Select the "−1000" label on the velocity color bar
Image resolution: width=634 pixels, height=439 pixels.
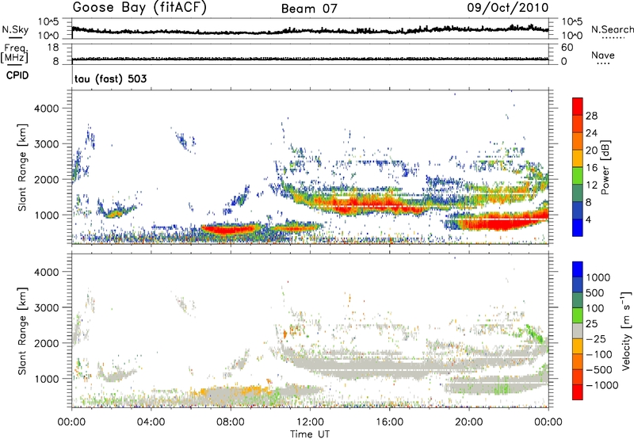(x=602, y=385)
